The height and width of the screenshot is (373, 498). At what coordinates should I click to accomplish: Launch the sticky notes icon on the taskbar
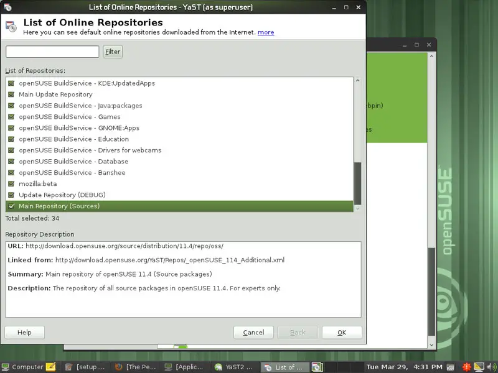click(x=51, y=367)
